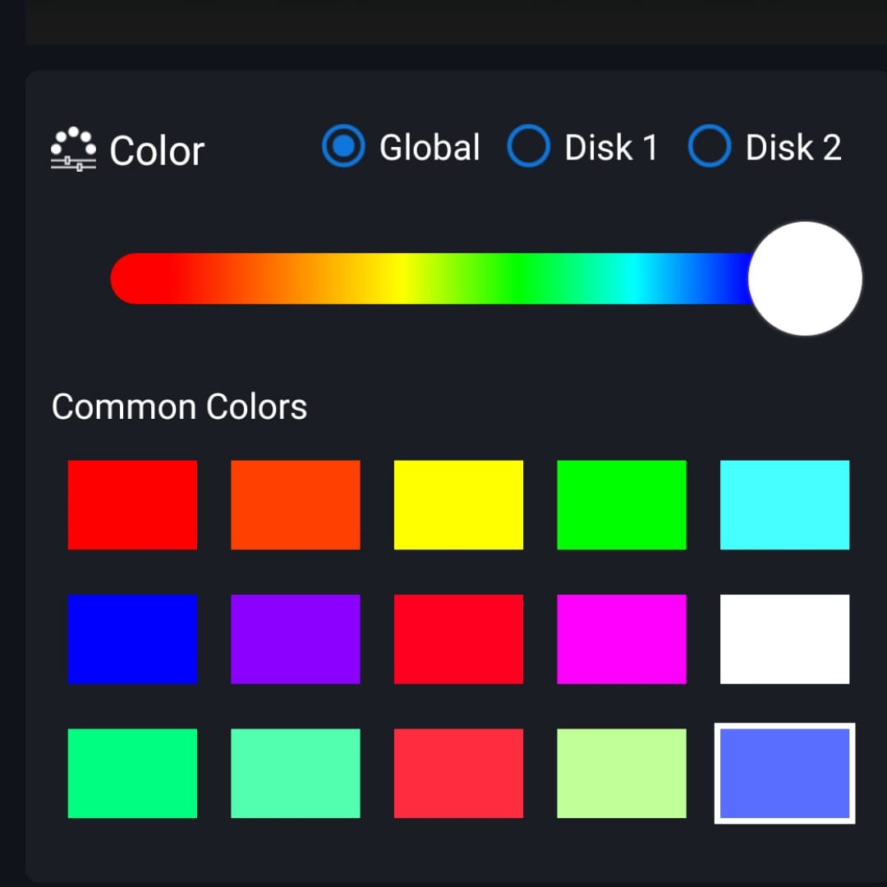
Task: Select the pale light-green swatch below magenta
Action: point(622,774)
